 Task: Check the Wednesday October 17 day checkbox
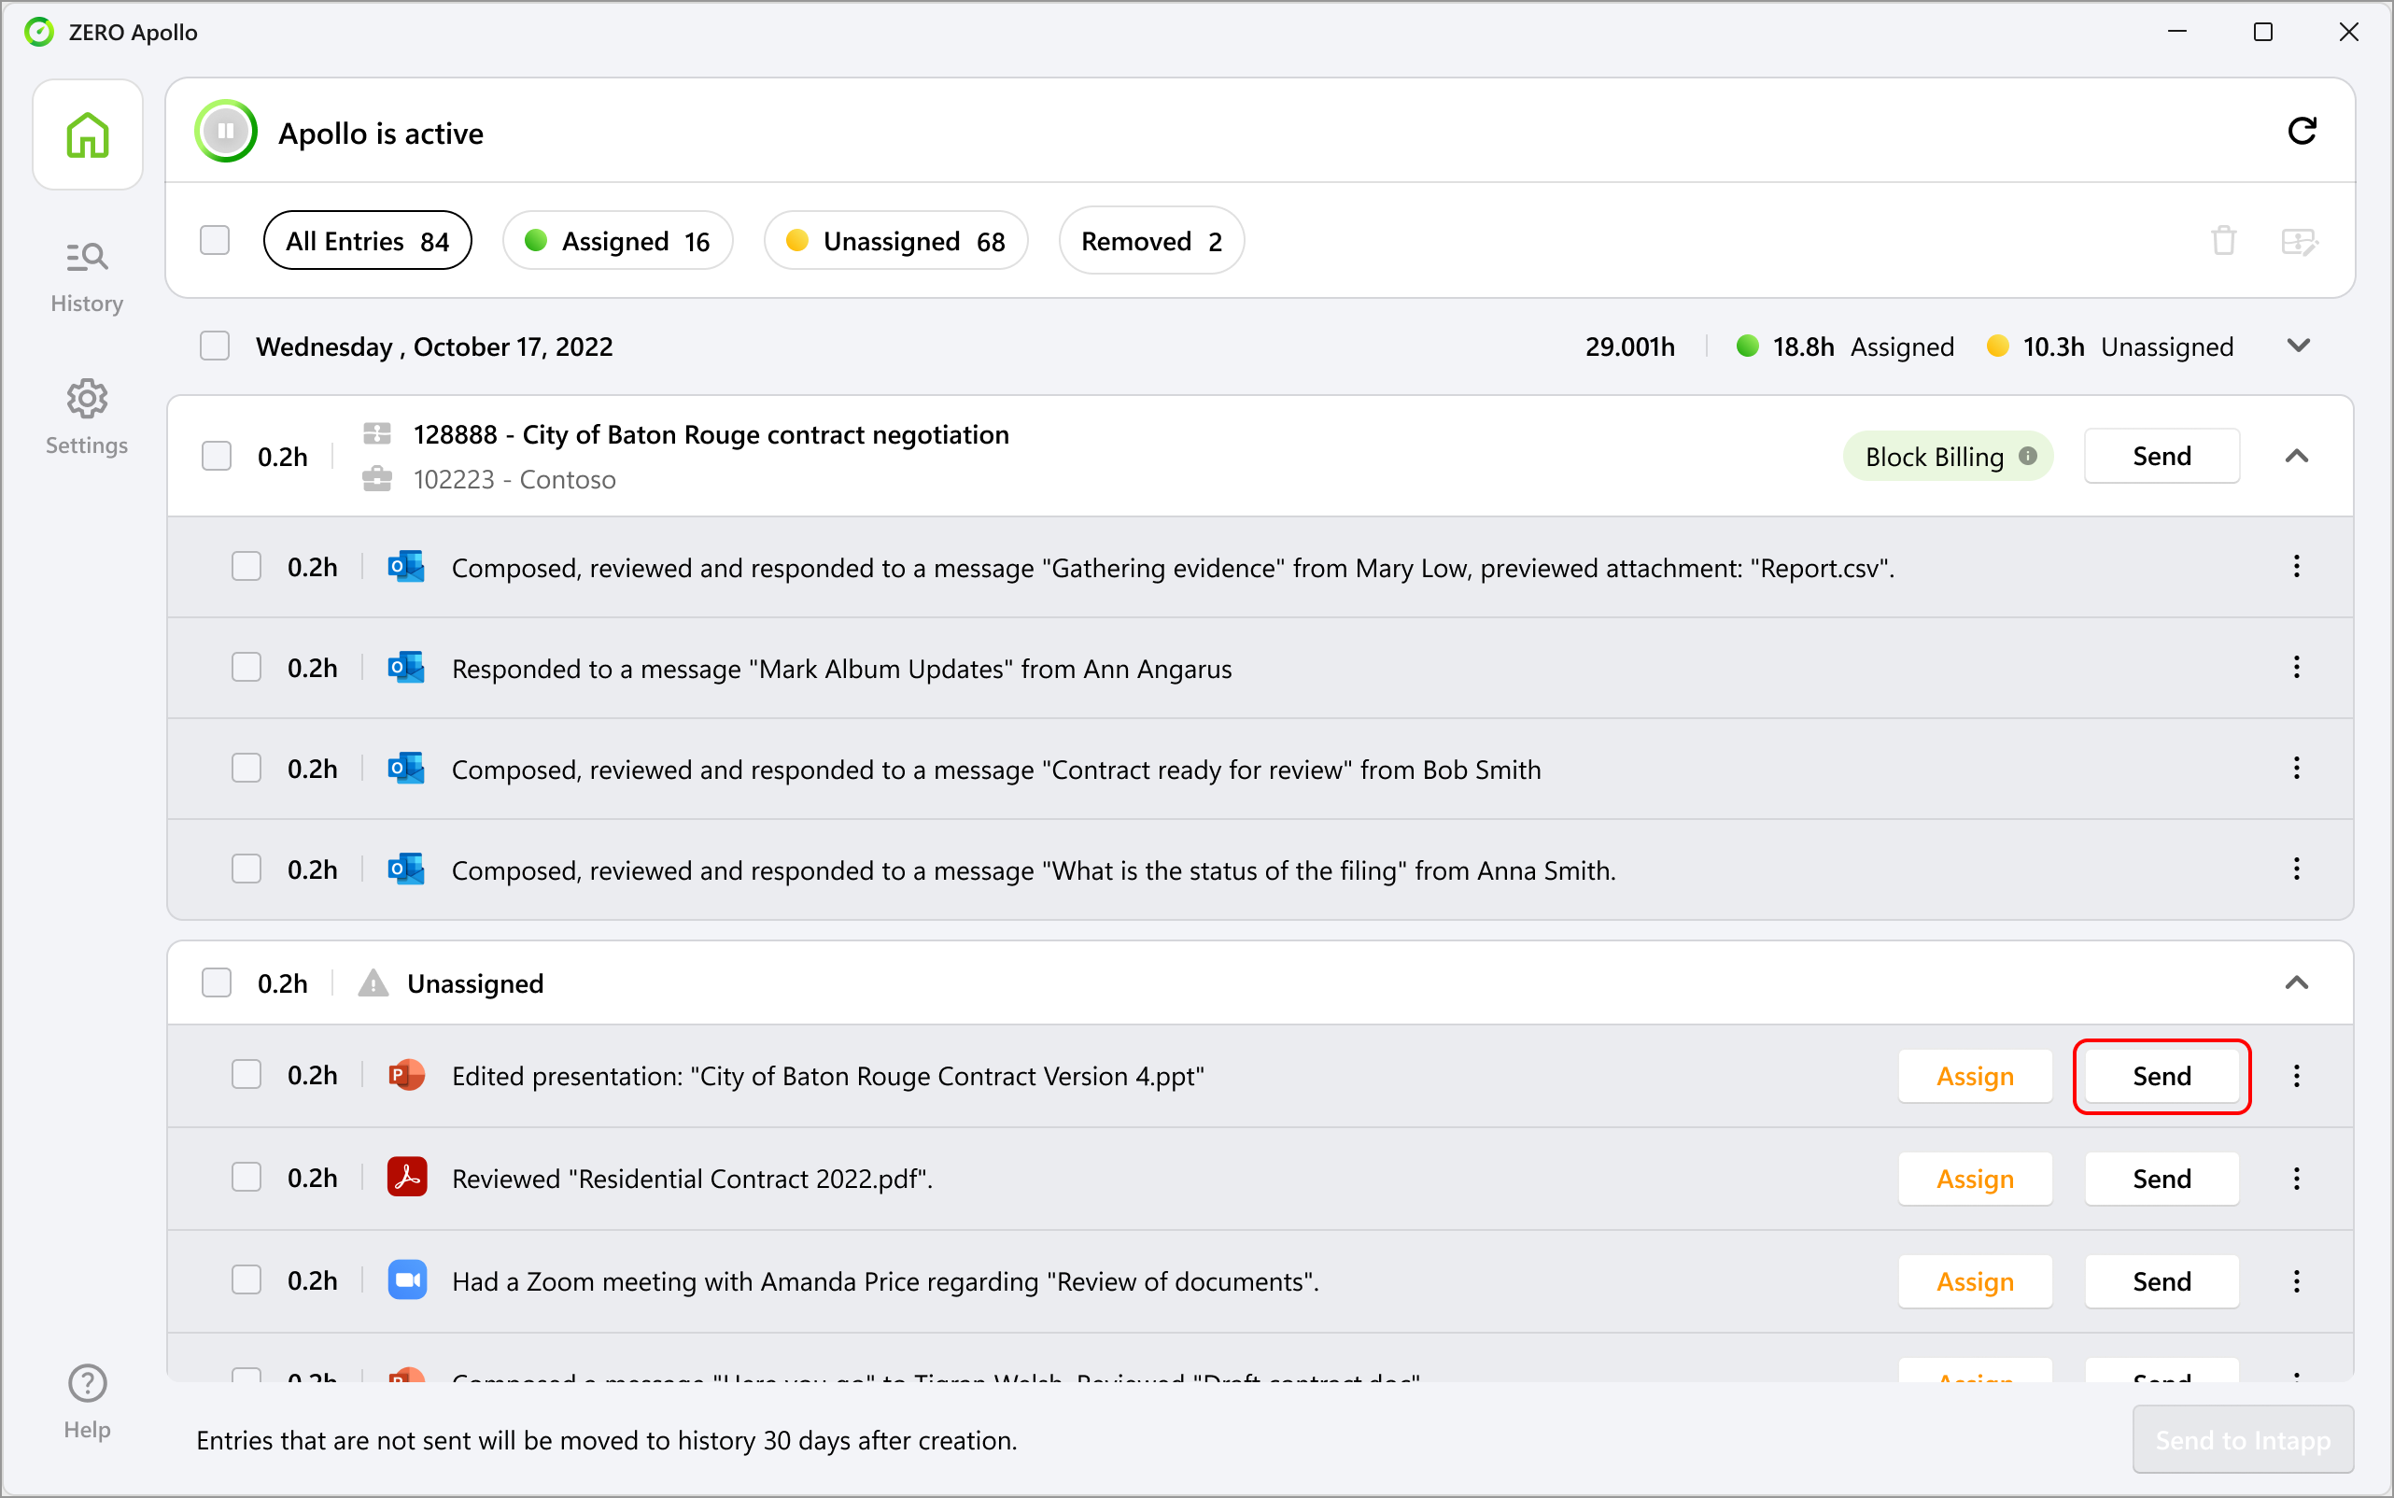point(214,345)
